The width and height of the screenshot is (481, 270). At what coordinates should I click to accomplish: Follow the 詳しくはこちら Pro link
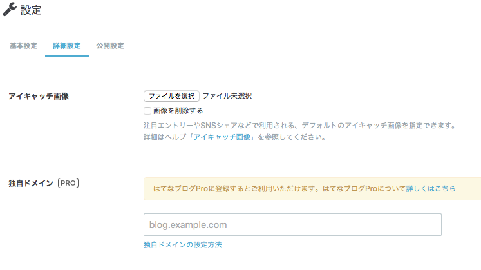pyautogui.click(x=431, y=189)
